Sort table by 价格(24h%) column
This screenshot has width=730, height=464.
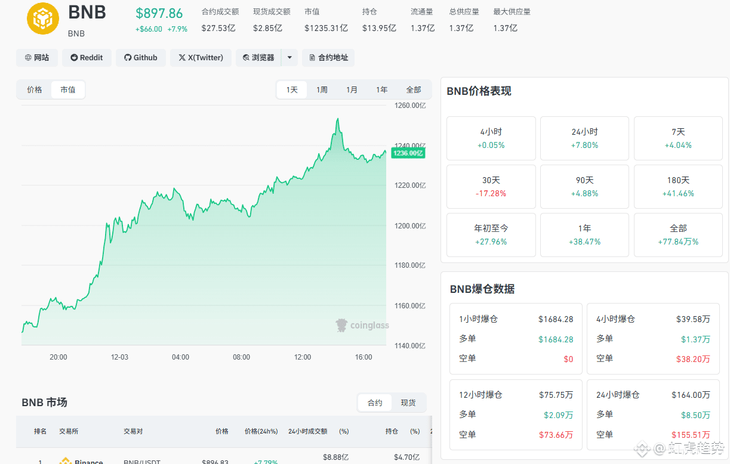click(261, 431)
